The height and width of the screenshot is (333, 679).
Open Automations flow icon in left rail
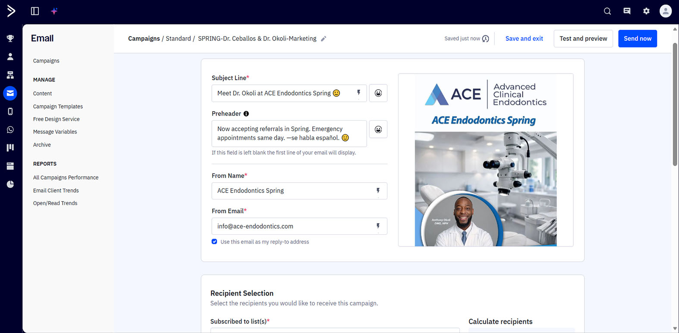(10, 75)
